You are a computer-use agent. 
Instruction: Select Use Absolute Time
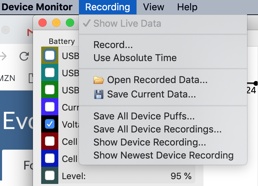pos(135,58)
